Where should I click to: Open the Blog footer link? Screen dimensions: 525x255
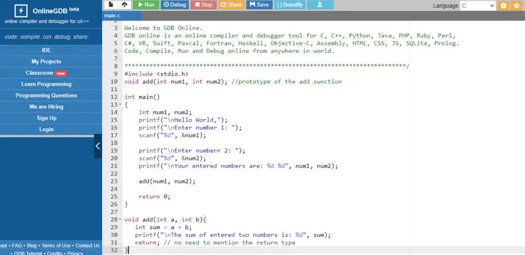32,246
